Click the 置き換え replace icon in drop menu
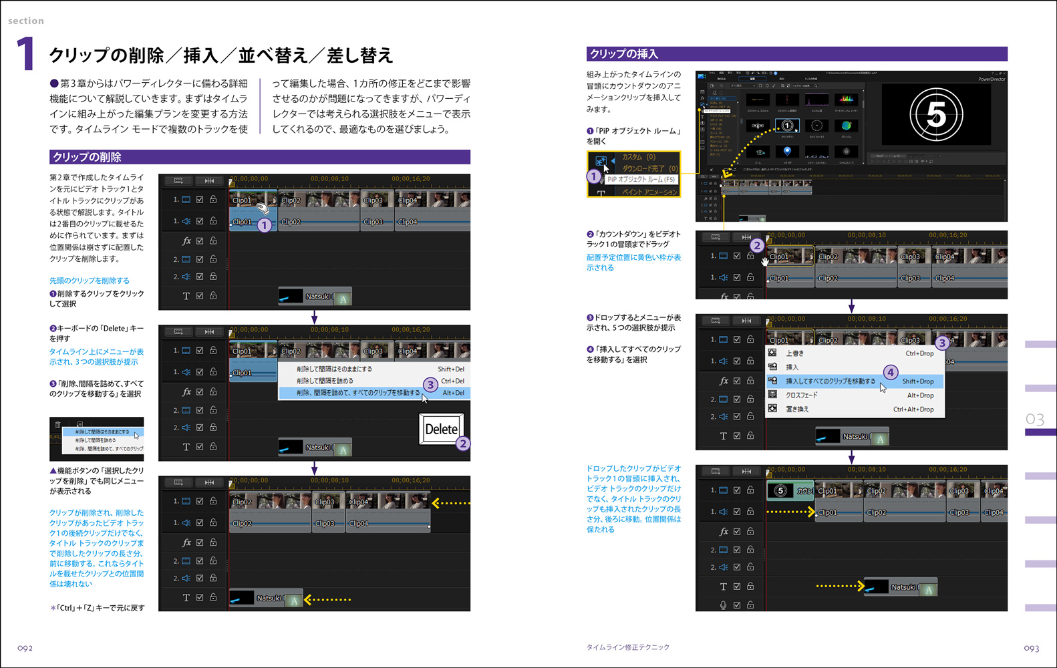This screenshot has height=668, width=1057. [x=772, y=409]
